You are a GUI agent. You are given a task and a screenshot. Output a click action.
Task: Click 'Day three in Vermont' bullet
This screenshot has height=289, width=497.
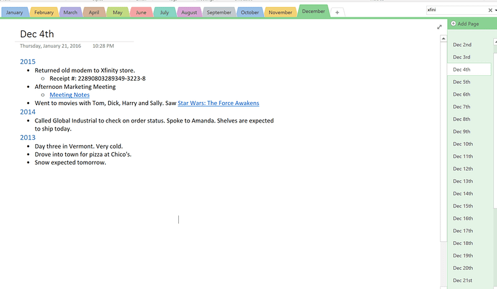[79, 147]
